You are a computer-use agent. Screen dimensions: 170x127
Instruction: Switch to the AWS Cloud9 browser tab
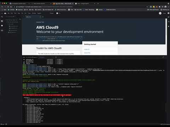point(63,4)
